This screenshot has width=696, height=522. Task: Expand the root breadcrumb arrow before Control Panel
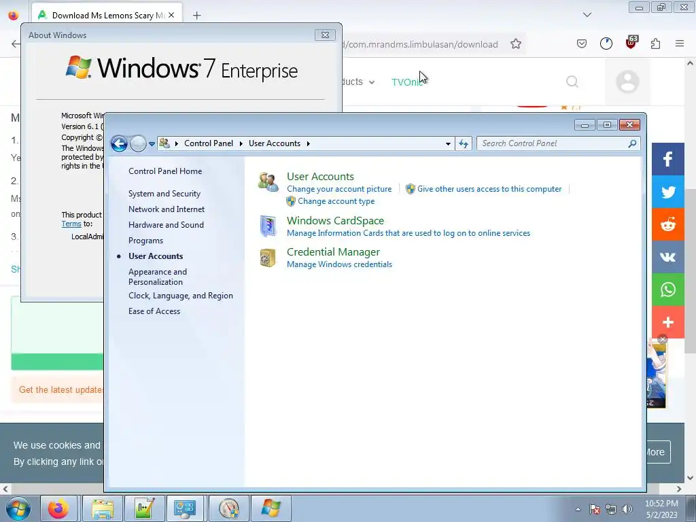click(177, 143)
